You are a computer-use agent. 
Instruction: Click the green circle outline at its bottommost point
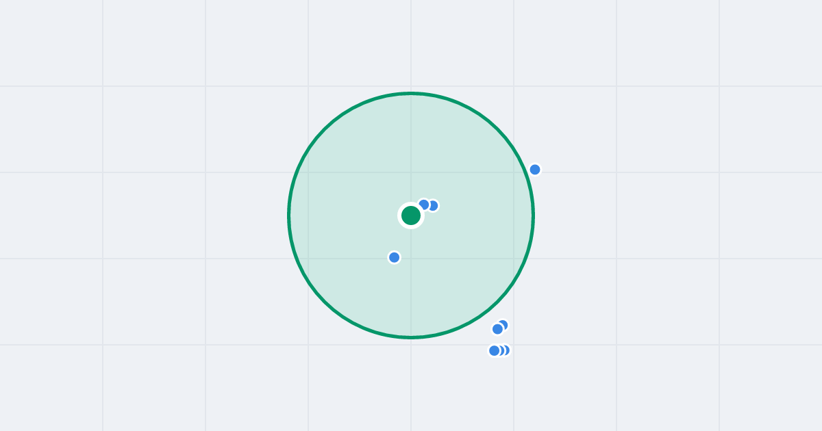tap(411, 337)
